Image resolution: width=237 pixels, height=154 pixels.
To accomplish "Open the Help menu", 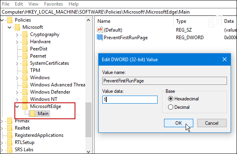I will pos(73,4).
